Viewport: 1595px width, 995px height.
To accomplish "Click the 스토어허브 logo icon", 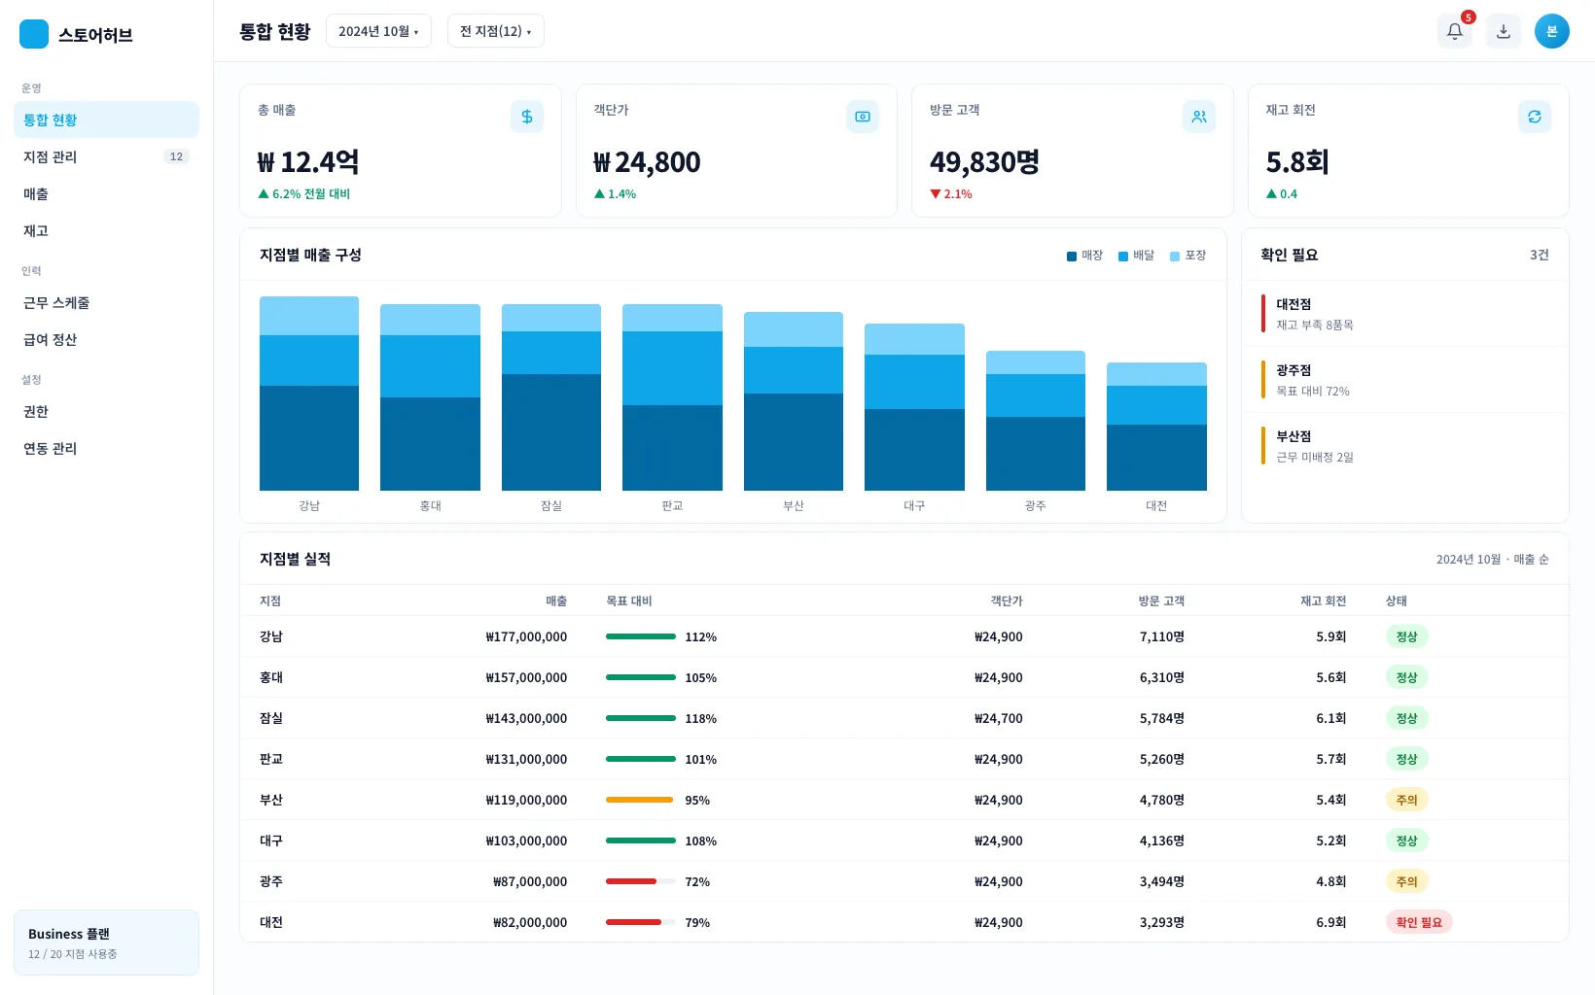I will pyautogui.click(x=34, y=34).
